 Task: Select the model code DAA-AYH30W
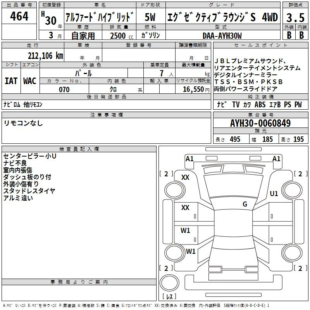[x=222, y=36]
